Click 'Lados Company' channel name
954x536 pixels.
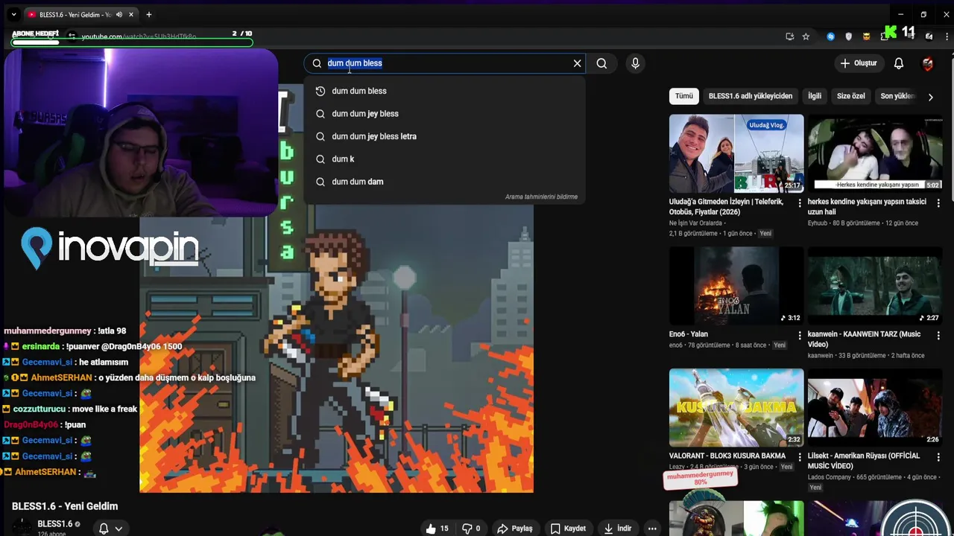[830, 477]
